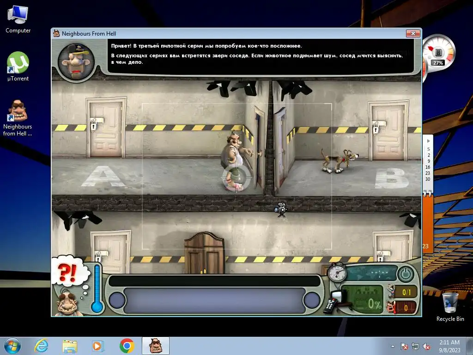Open File Explorer from the taskbar
The height and width of the screenshot is (355, 473).
[x=70, y=346]
